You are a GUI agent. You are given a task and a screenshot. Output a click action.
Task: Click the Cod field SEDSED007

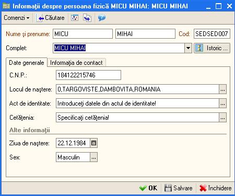[x=212, y=33]
